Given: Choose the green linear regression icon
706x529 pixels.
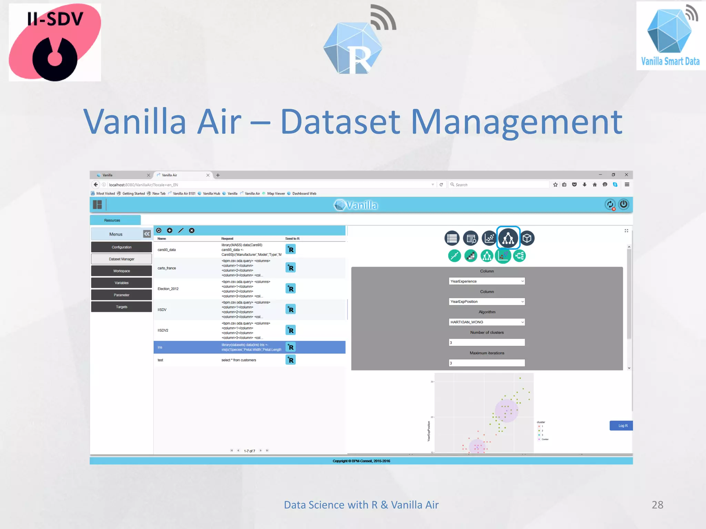Looking at the screenshot, I should point(454,256).
